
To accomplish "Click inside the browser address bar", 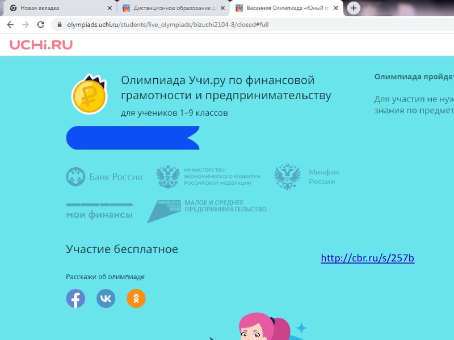I will point(170,25).
